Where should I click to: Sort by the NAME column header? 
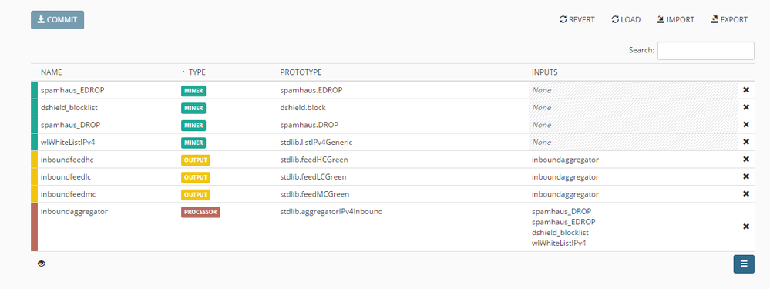[52, 72]
